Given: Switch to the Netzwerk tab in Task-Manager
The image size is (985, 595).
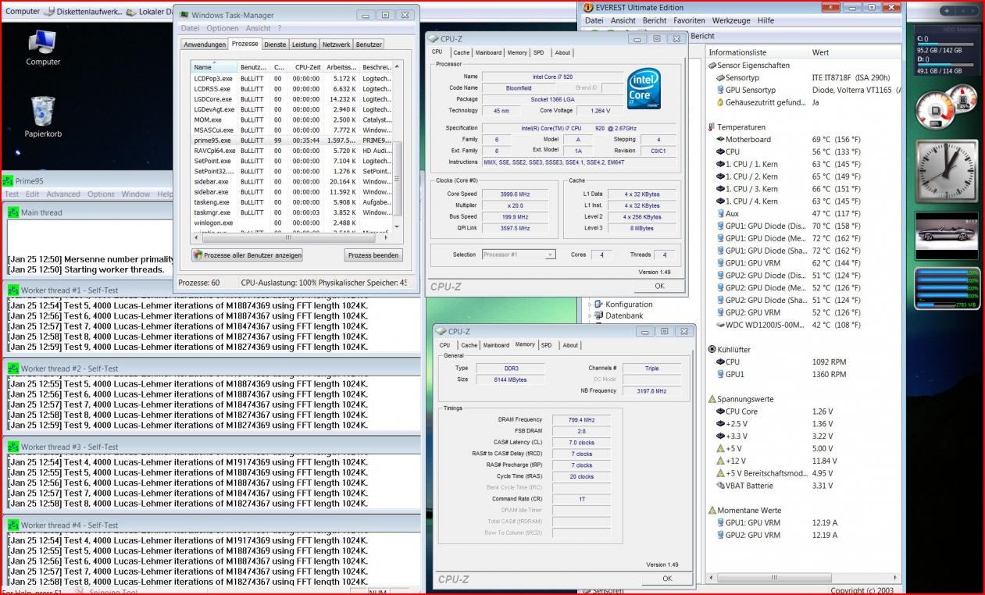Looking at the screenshot, I should point(336,45).
